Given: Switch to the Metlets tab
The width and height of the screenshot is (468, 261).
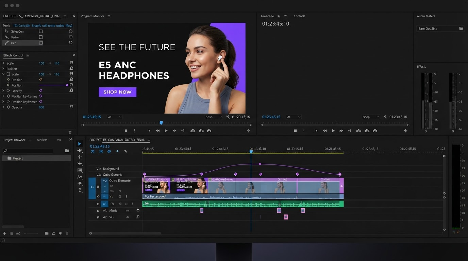Looking at the screenshot, I should (x=42, y=140).
